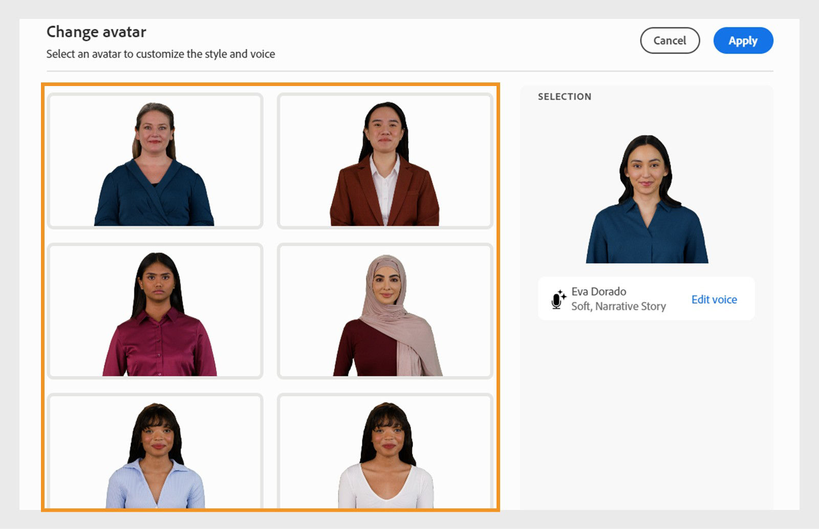Image resolution: width=819 pixels, height=529 pixels.
Task: Click the Eva Dorado selection preview image
Action: click(x=646, y=199)
